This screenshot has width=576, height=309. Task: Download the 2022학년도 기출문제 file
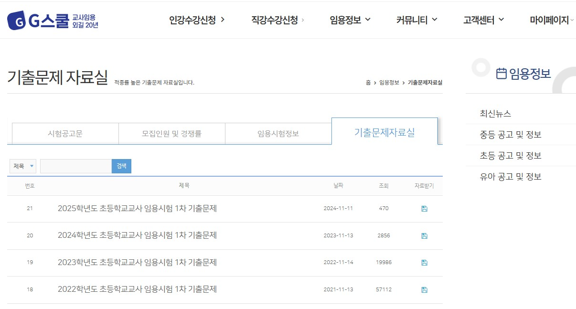click(424, 289)
